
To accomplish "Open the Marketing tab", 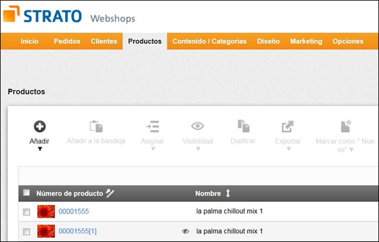I will [306, 41].
